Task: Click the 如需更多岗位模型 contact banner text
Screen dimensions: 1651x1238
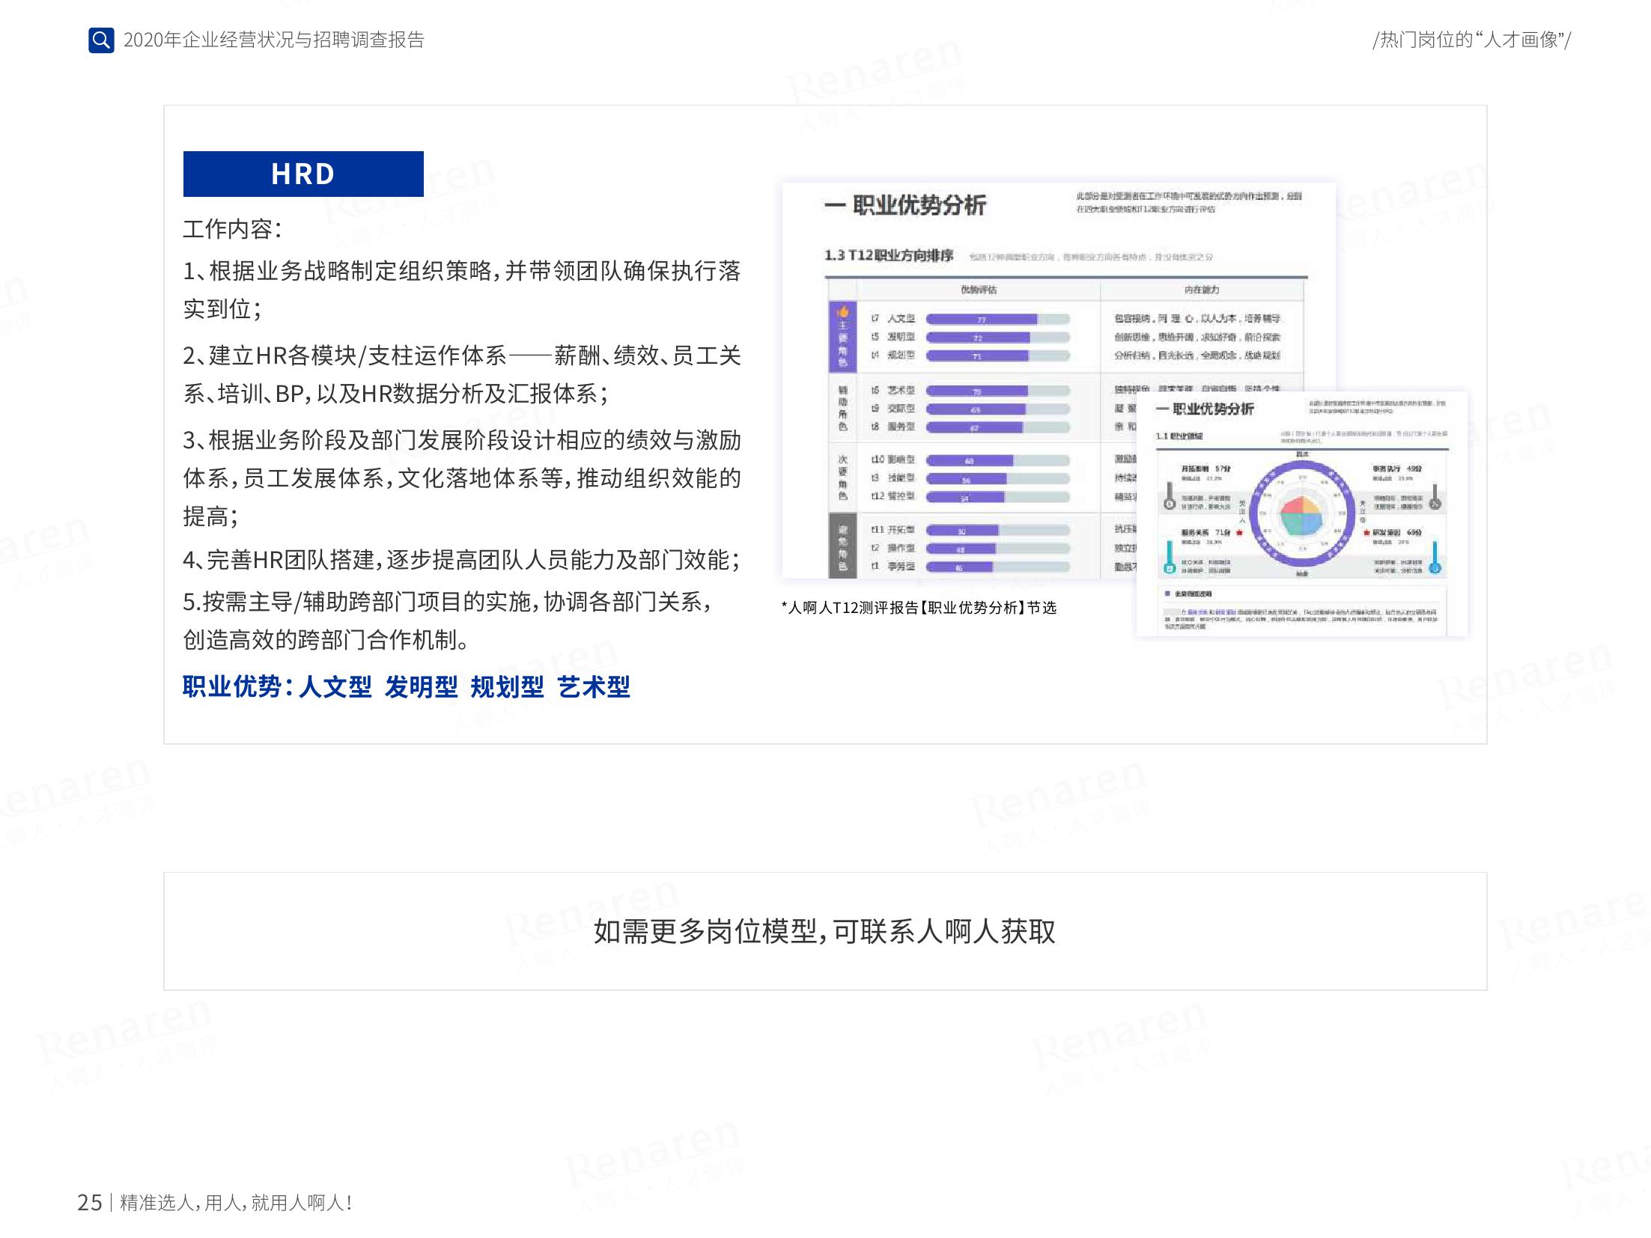Action: [824, 931]
